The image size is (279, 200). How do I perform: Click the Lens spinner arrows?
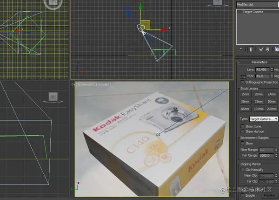point(272,69)
